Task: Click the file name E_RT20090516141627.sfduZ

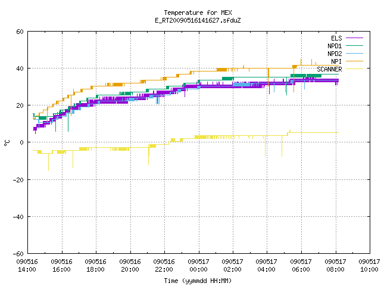Action: 198,20
